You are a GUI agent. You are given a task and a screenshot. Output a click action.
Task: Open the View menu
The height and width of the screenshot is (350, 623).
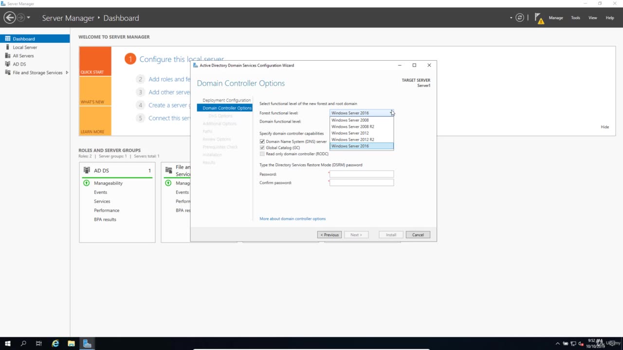(x=593, y=18)
